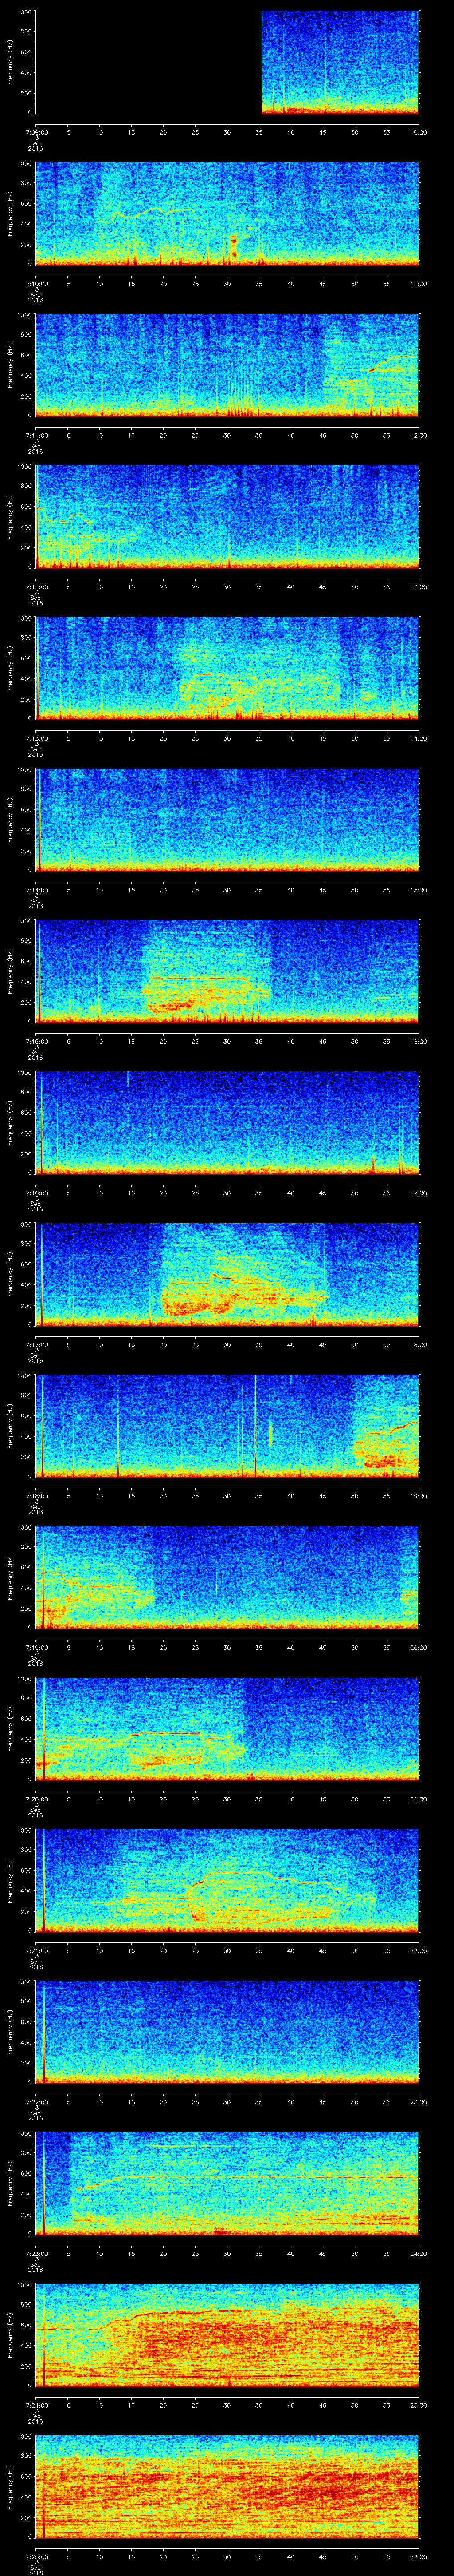
Task: Click the '7:18:00' time axis label
Action: pos(36,1496)
